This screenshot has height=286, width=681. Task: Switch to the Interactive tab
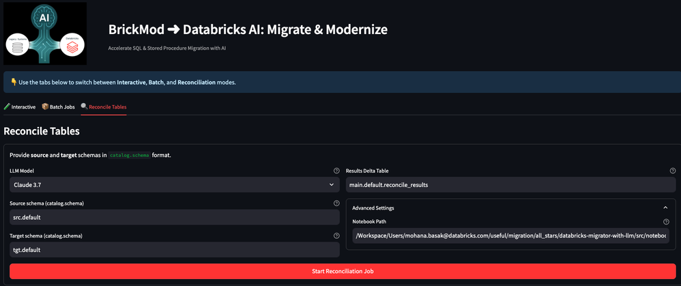(x=20, y=107)
